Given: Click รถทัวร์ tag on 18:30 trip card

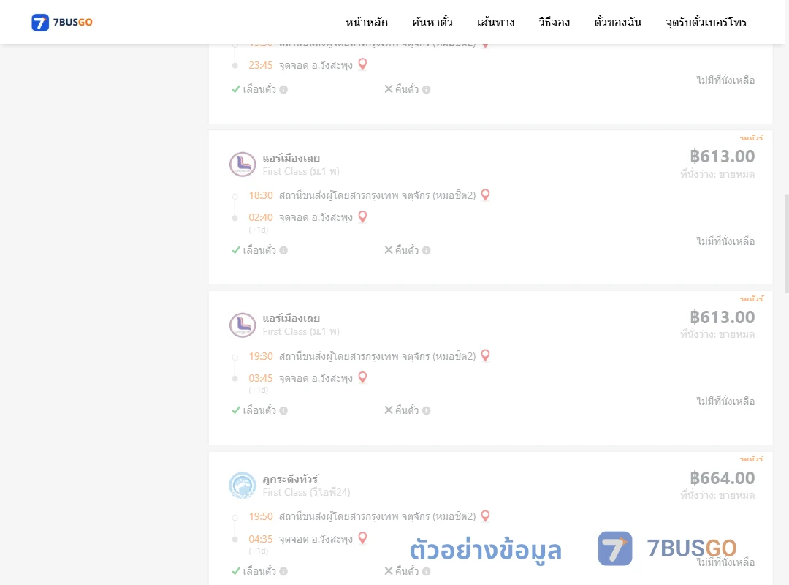Looking at the screenshot, I should [x=752, y=137].
